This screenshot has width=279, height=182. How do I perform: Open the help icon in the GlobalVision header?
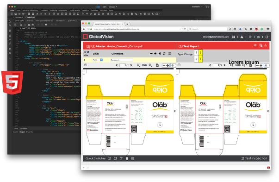[x=258, y=37]
